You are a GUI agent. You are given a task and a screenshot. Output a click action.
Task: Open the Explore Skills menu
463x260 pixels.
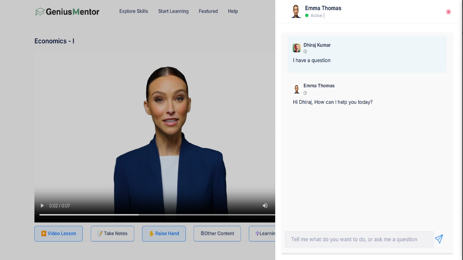(x=133, y=11)
